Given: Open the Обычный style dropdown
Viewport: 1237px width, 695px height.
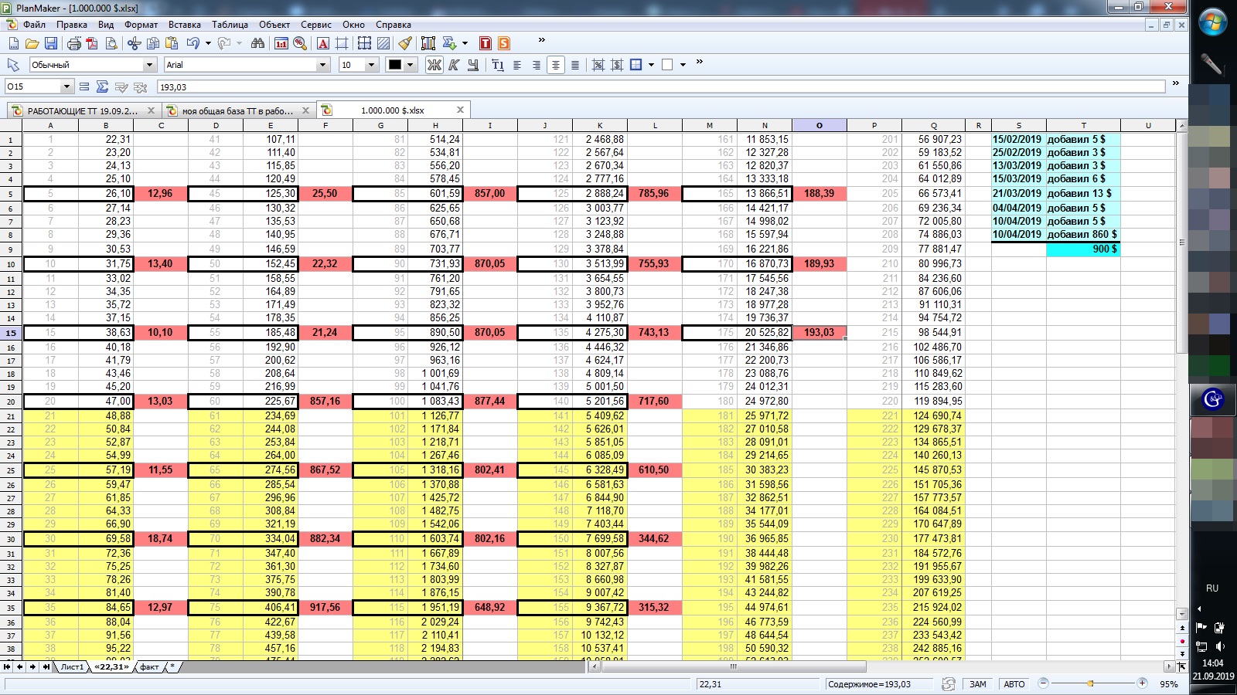Looking at the screenshot, I should tap(149, 65).
